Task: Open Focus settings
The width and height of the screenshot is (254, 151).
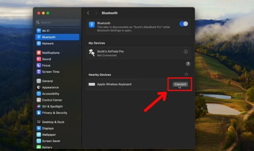Action: 57,66
